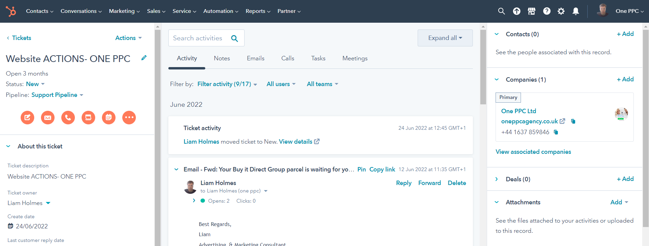Expand the Deals (0) section
Screen dimensions: 649x246
pos(497,179)
